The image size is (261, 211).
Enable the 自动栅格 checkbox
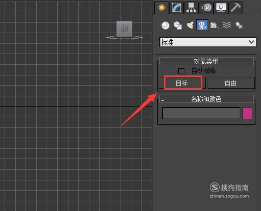(181, 71)
